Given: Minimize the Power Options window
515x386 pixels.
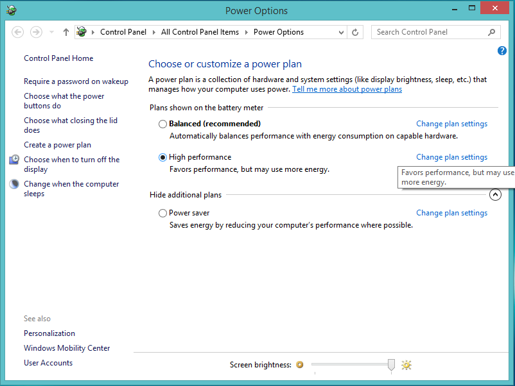Looking at the screenshot, I should coord(455,9).
